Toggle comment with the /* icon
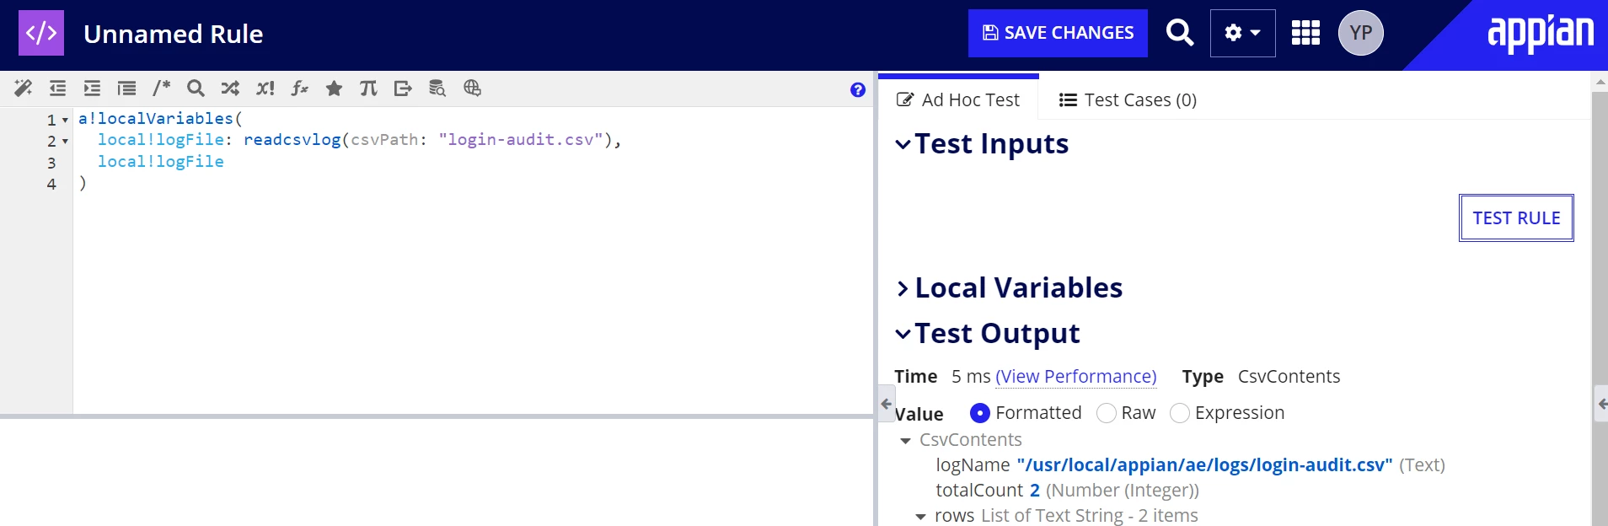The height and width of the screenshot is (526, 1608). pos(161,89)
